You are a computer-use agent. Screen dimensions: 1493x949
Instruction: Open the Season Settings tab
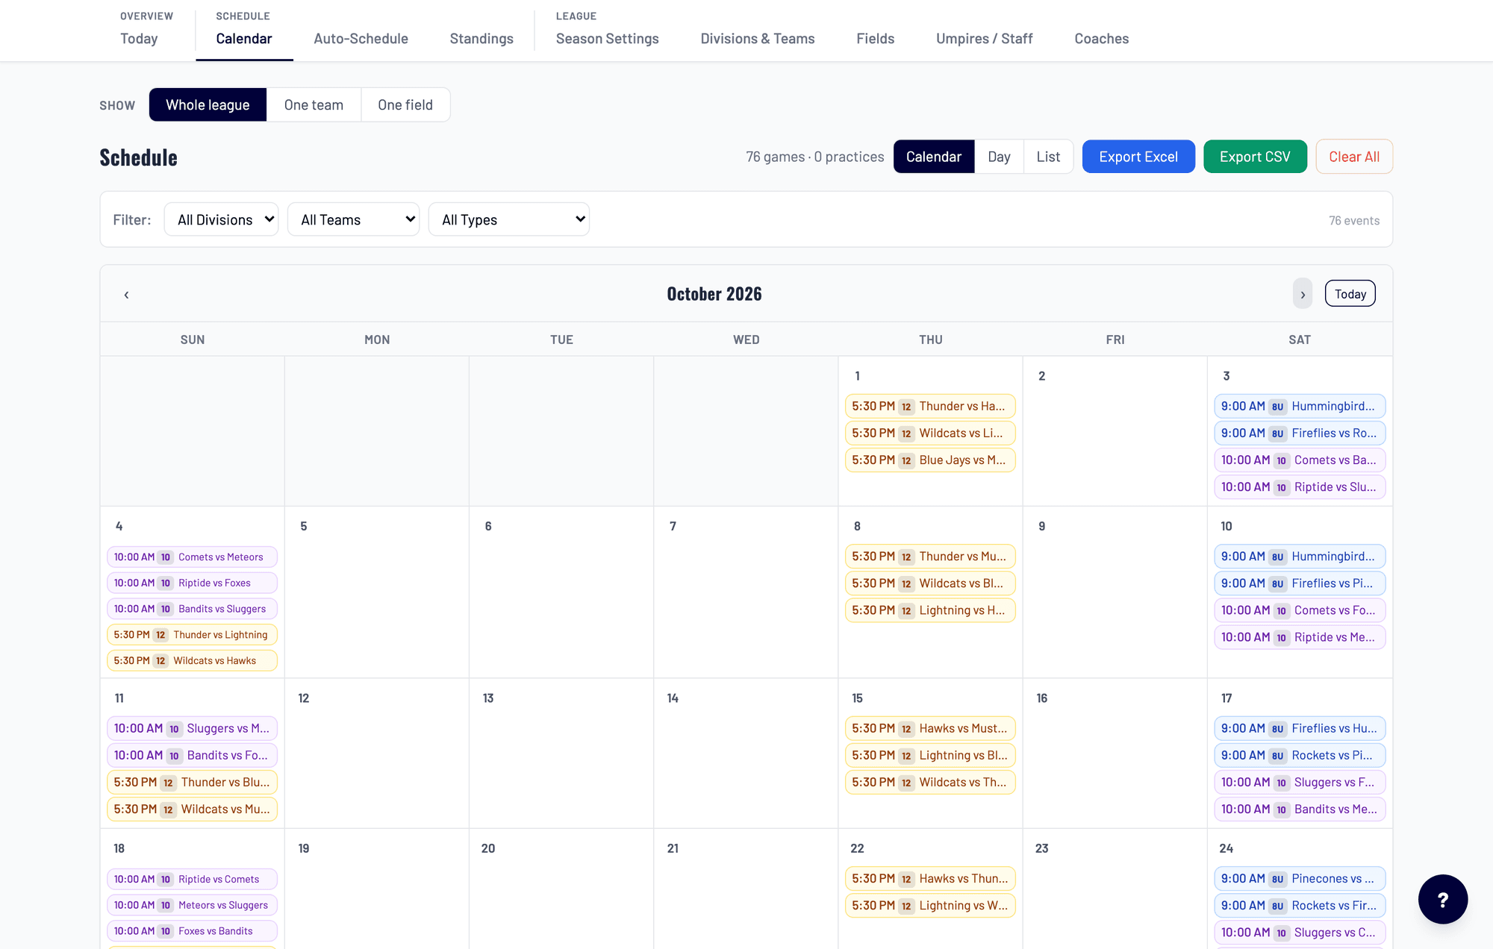[x=607, y=39]
